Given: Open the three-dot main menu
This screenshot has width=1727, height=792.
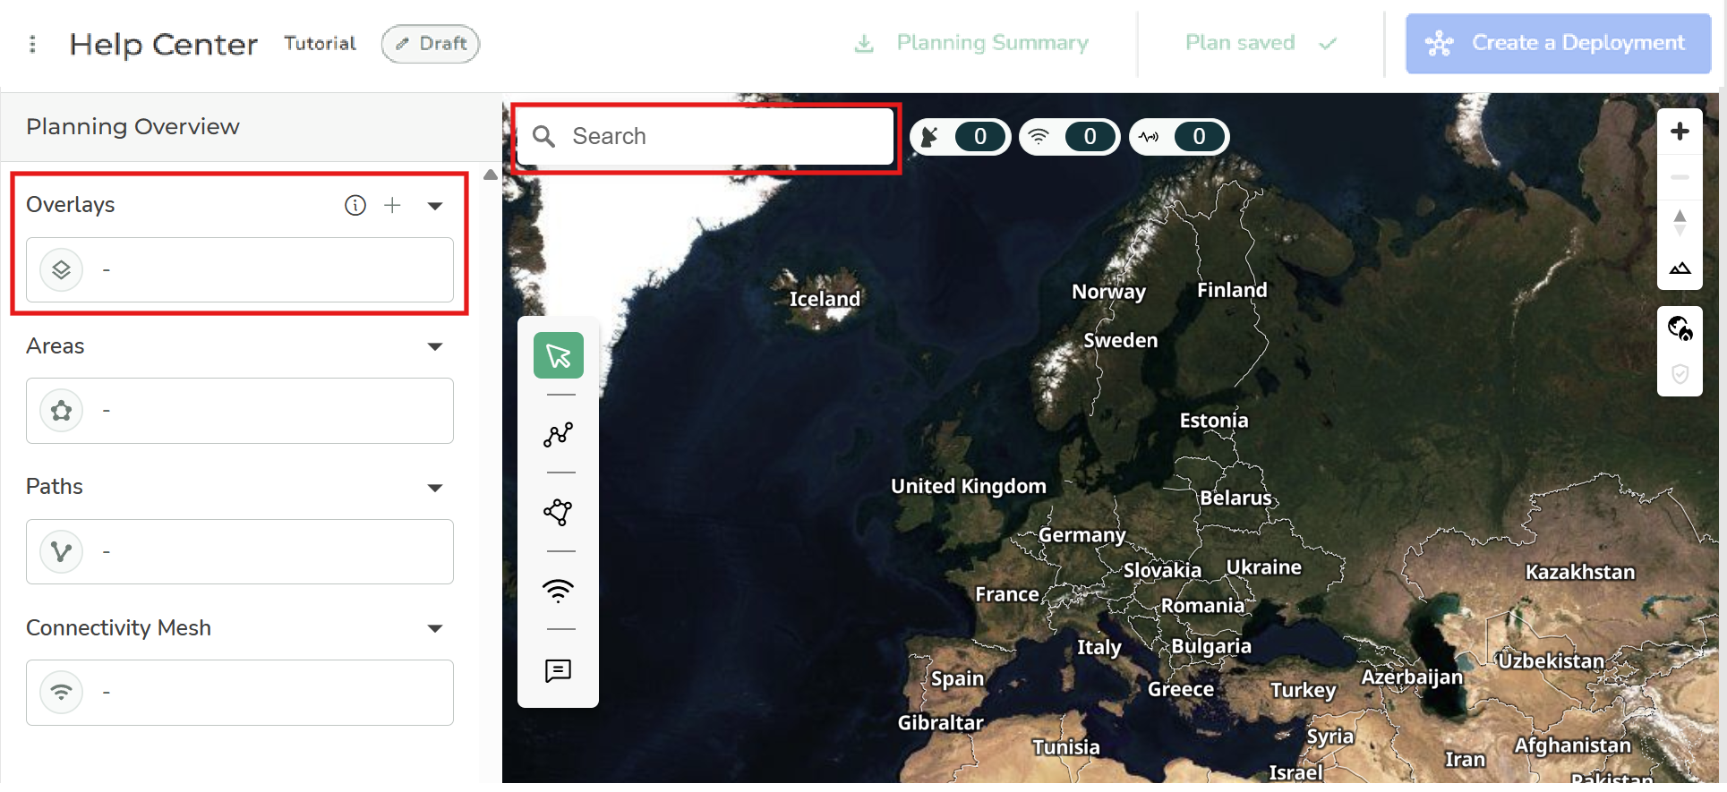Looking at the screenshot, I should pos(32,44).
